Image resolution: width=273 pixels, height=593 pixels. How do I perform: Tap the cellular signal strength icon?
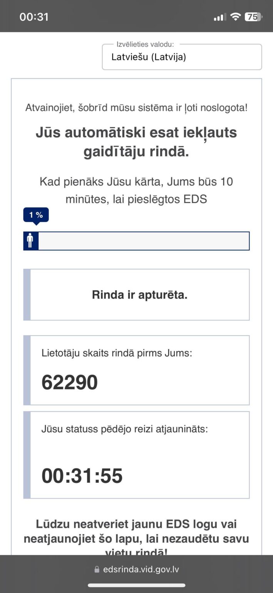(220, 17)
